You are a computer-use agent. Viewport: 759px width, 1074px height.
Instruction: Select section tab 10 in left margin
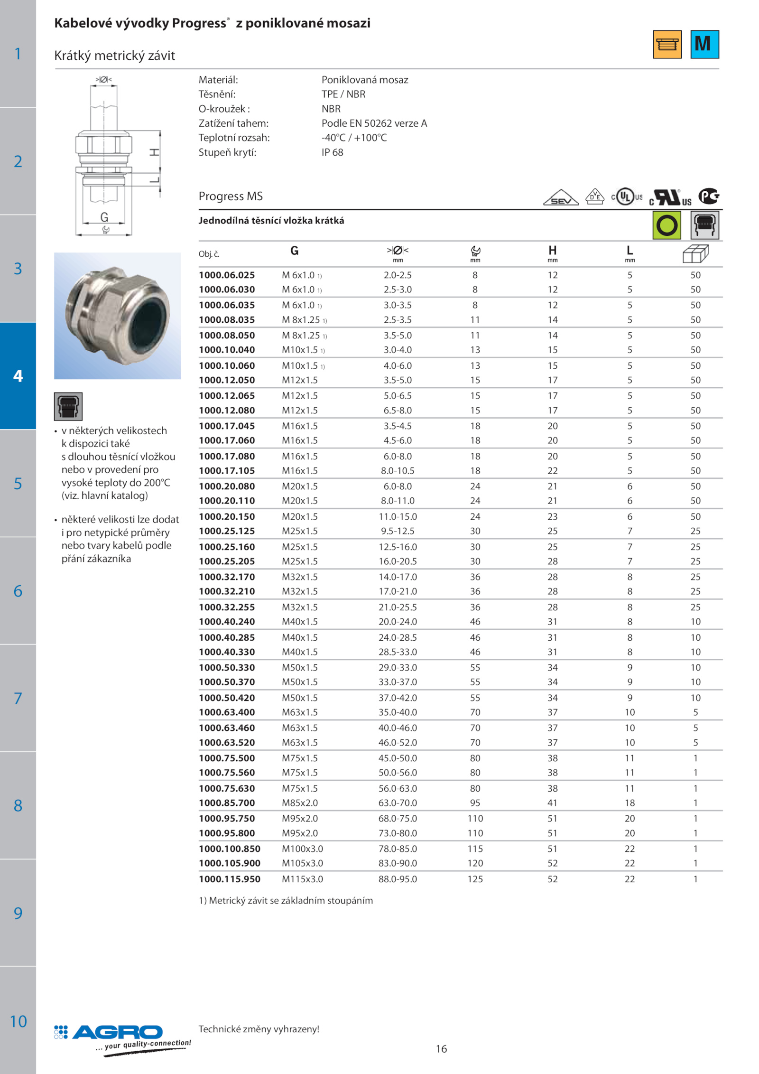coord(18,1020)
